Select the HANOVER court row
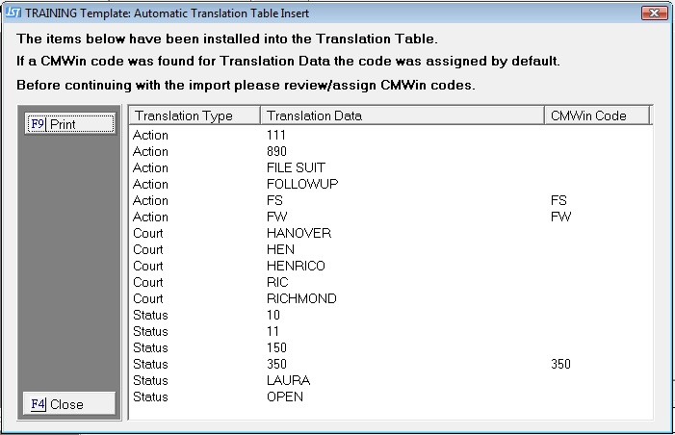Image resolution: width=675 pixels, height=435 pixels. [x=299, y=234]
